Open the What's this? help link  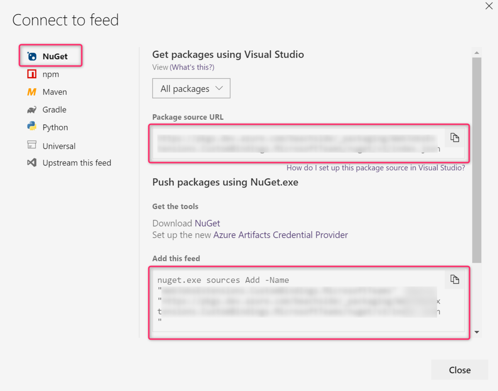[x=192, y=67]
